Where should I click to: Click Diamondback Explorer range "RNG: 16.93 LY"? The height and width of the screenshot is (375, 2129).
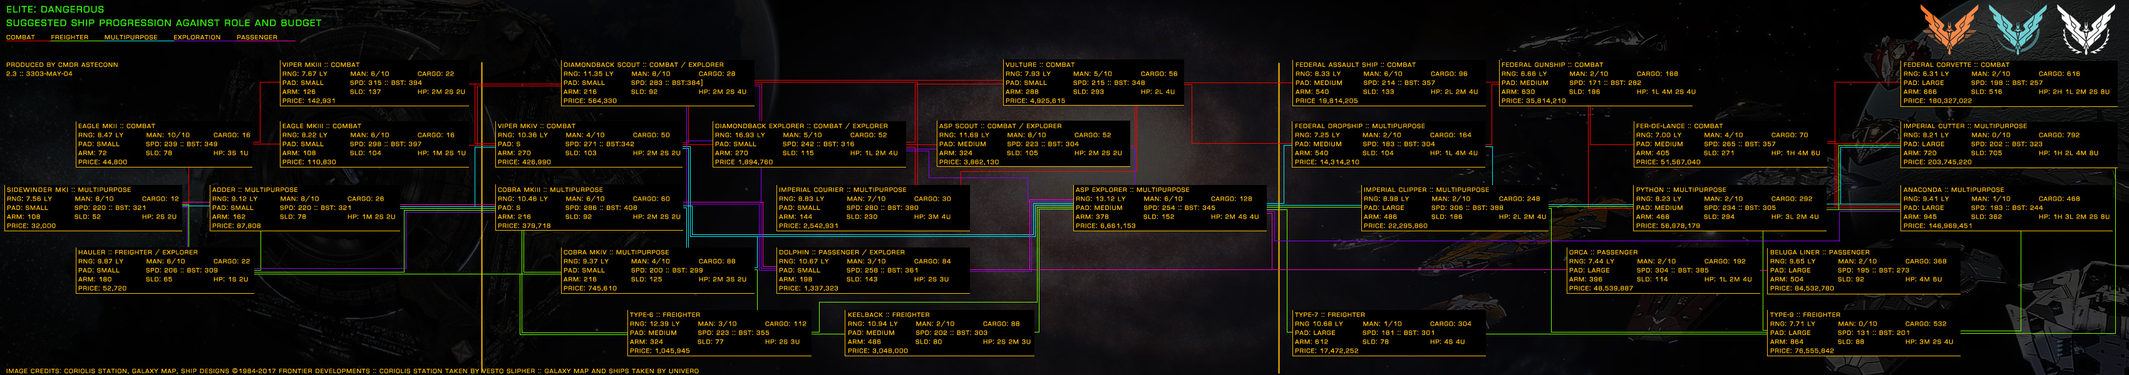[x=740, y=135]
